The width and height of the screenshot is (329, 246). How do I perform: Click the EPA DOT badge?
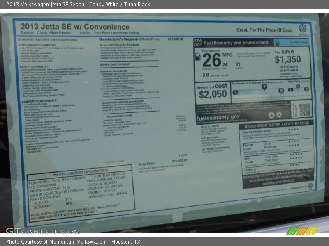coord(198,43)
